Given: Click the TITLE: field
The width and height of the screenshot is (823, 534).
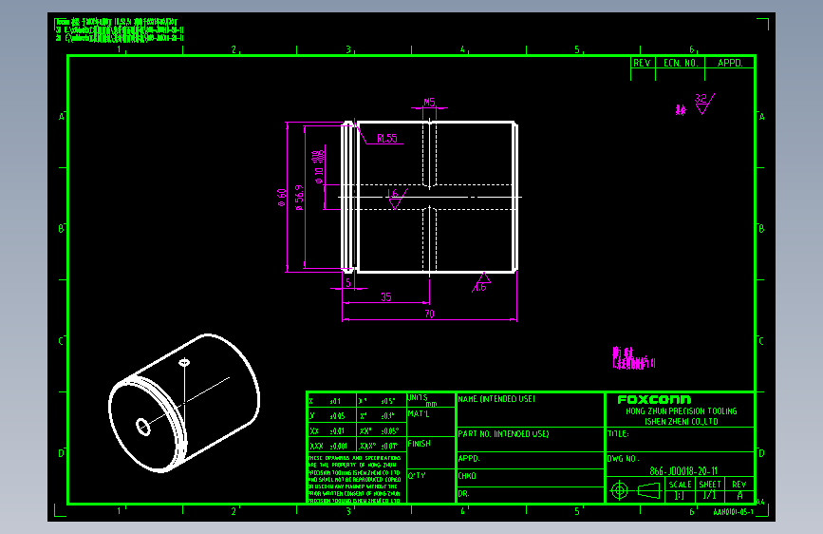Looking at the screenshot, I should (x=681, y=439).
